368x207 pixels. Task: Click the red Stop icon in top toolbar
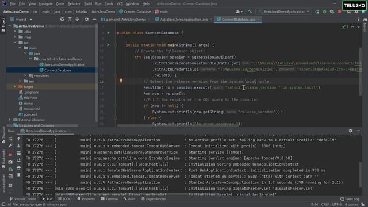point(339,11)
